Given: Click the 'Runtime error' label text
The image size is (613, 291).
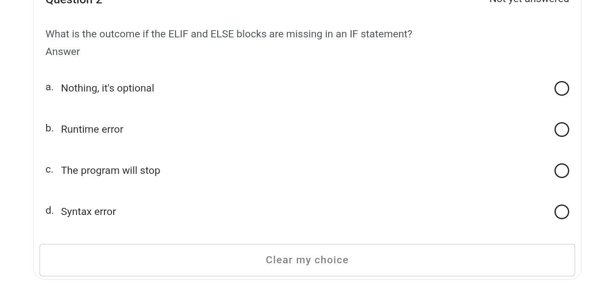Looking at the screenshot, I should [92, 129].
